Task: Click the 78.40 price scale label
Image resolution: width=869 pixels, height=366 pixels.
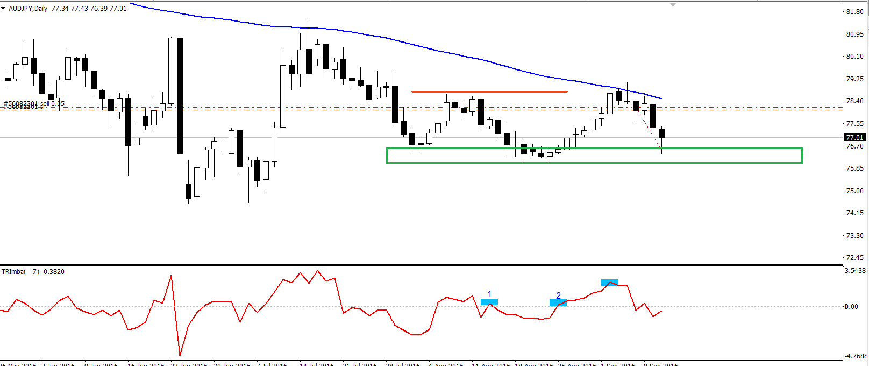Action: [x=855, y=101]
